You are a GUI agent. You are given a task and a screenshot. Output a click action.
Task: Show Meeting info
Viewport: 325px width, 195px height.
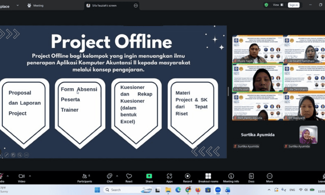(231, 178)
